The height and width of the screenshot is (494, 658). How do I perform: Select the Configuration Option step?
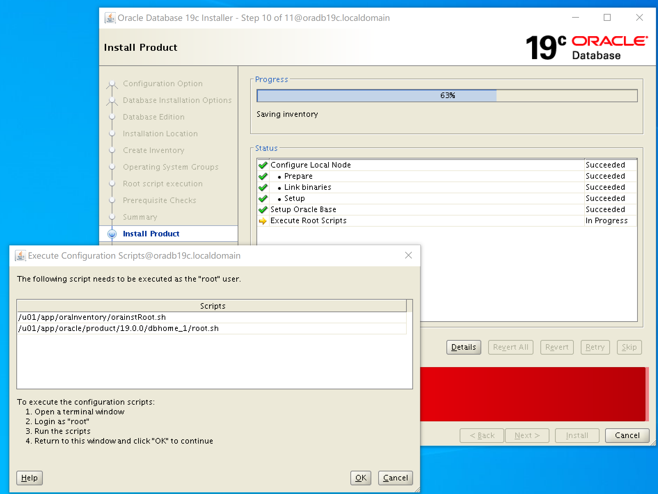pos(163,83)
